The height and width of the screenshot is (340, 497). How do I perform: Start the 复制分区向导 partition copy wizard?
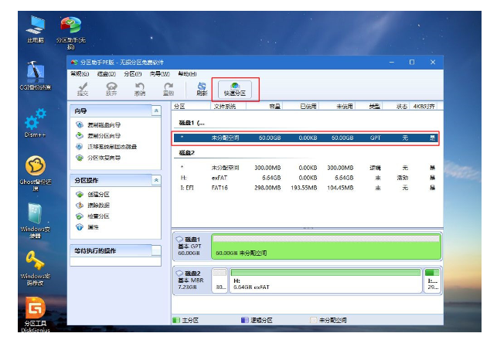[x=98, y=136]
